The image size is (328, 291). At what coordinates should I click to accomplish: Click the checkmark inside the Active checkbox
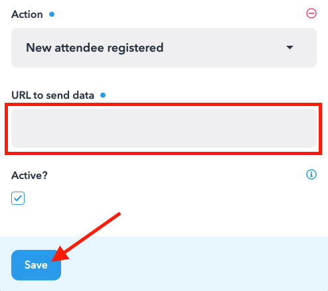[x=18, y=198]
